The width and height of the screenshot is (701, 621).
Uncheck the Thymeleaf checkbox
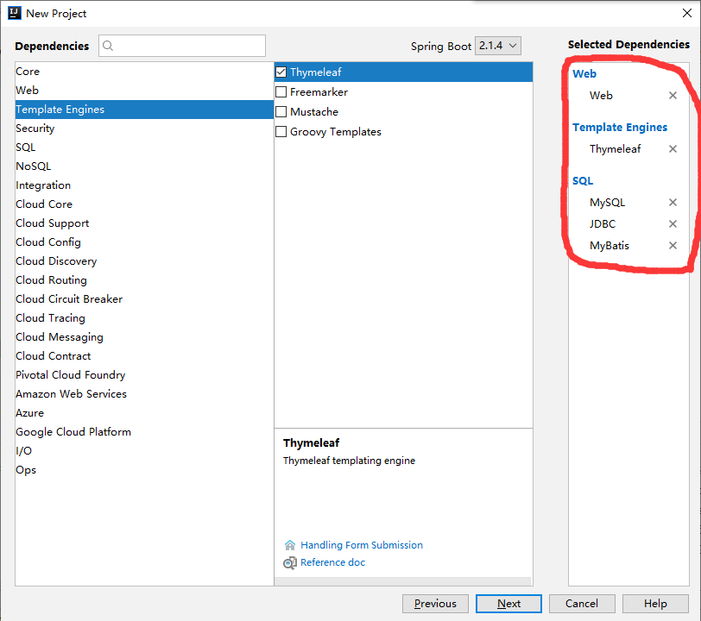[281, 72]
